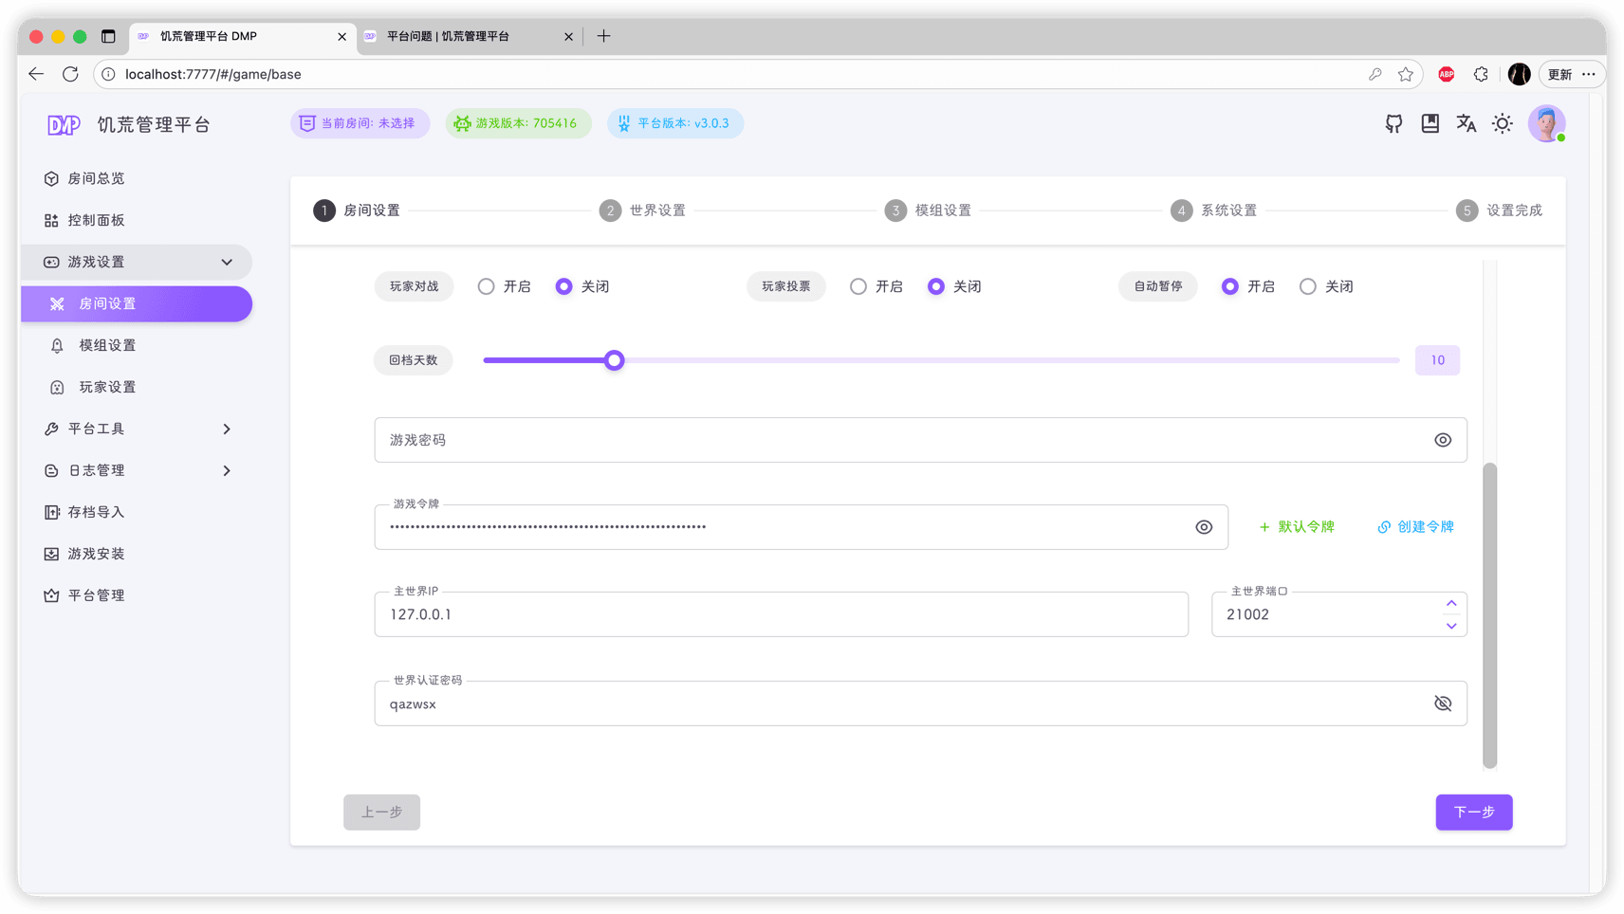Expand the 日志管理 submenu
1624x914 pixels.
(x=227, y=470)
